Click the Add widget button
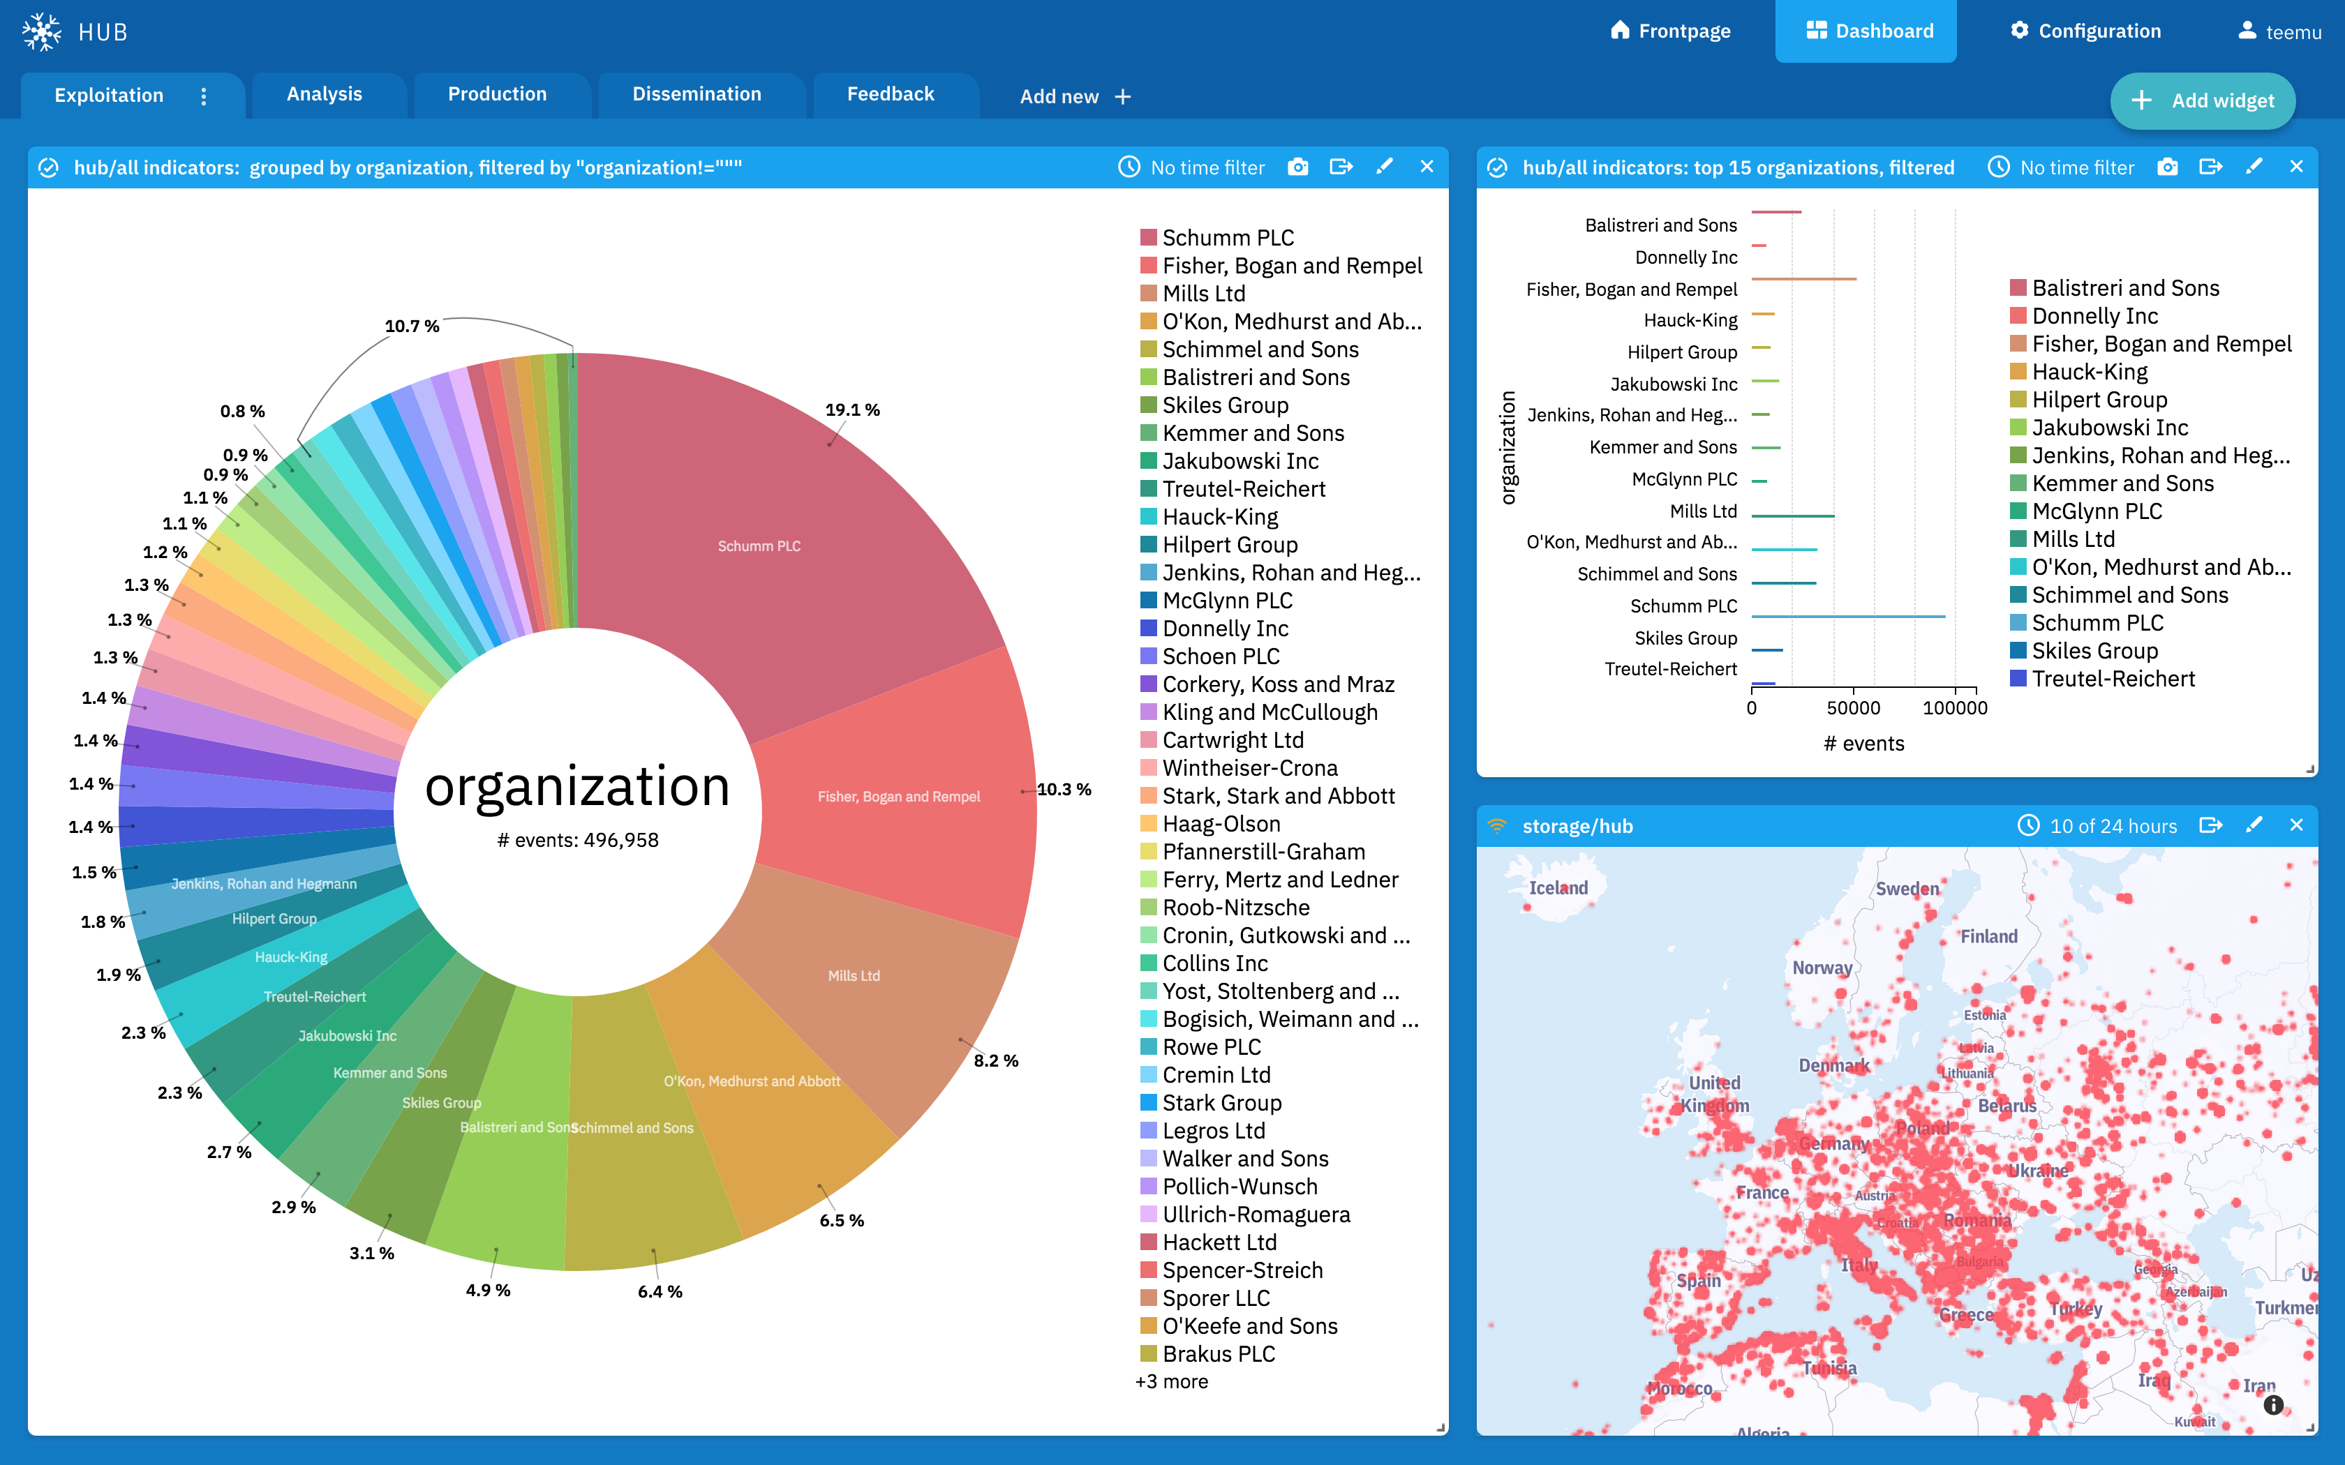 coord(2203,100)
